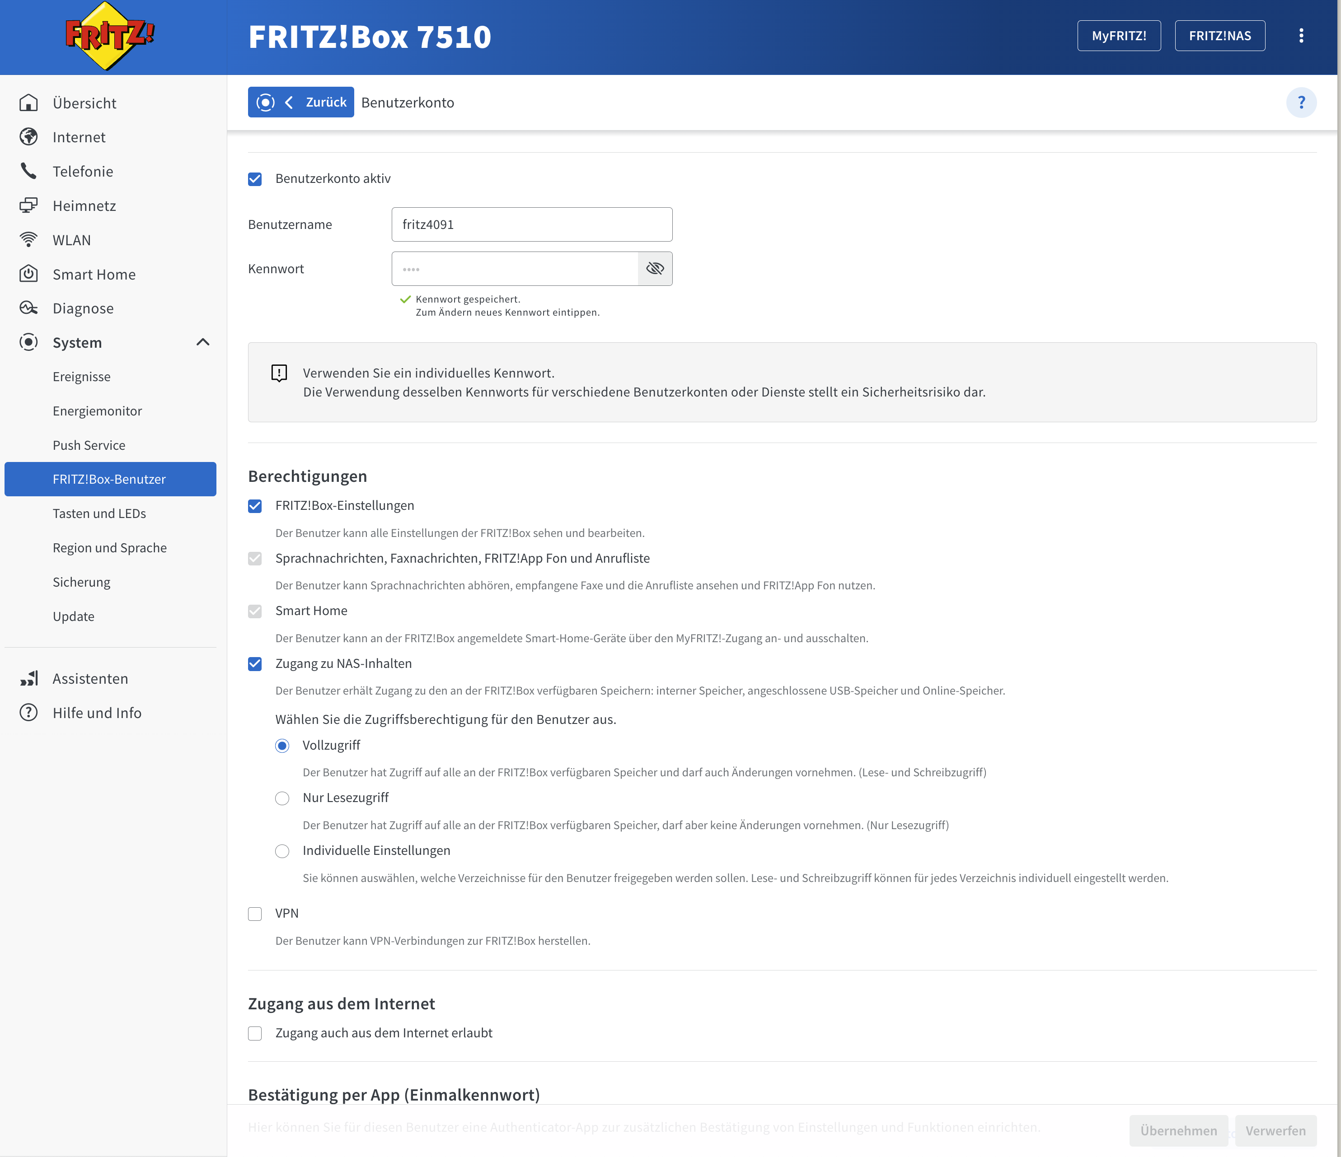Open the Diagnose menu entry

(110, 308)
